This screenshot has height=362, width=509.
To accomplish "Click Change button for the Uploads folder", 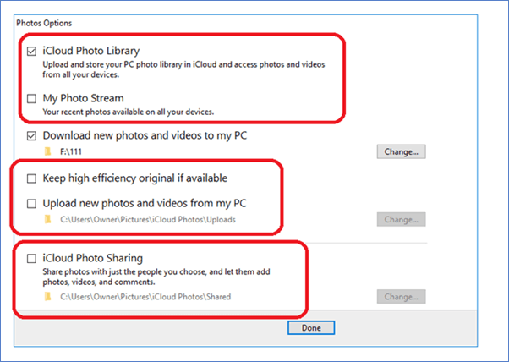I will 401,220.
